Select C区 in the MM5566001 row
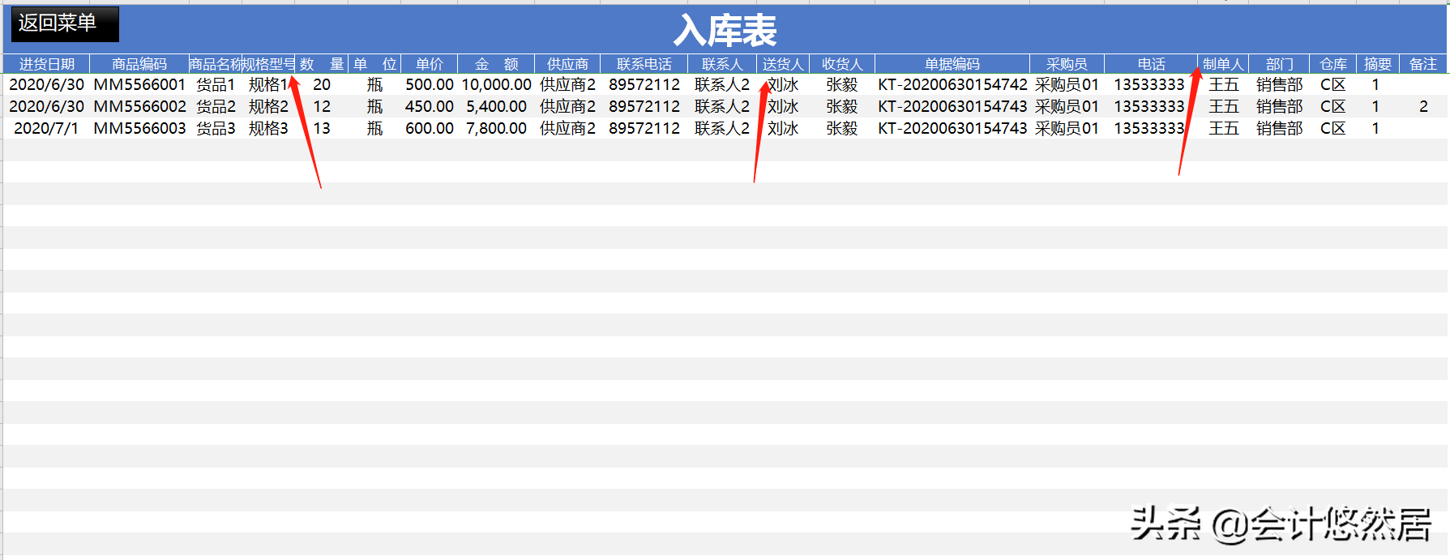The image size is (1450, 560). 1332,84
